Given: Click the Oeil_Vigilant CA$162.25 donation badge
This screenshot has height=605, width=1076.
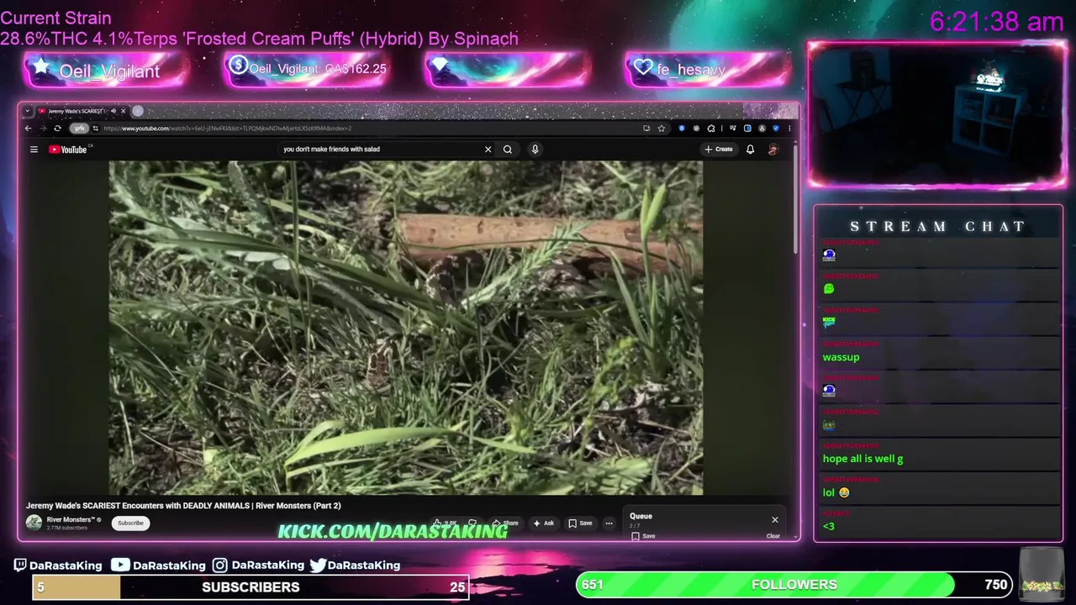Looking at the screenshot, I should 306,70.
